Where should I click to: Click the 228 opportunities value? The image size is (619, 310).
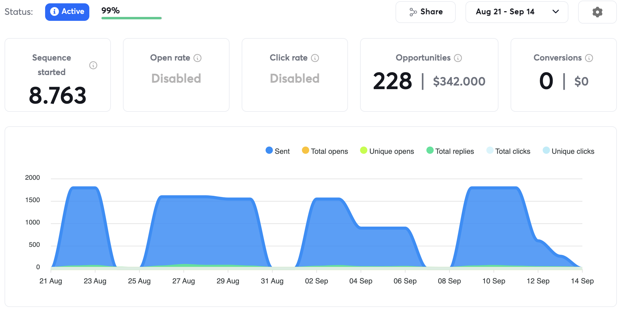click(392, 81)
